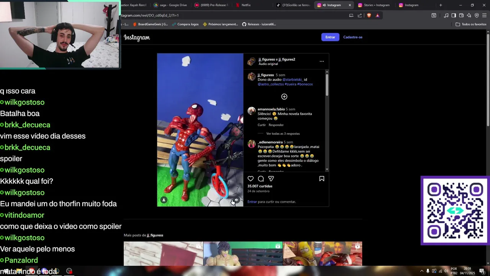
Task: Like emannoela.fabio's comment with Curtir
Action: pyautogui.click(x=261, y=125)
